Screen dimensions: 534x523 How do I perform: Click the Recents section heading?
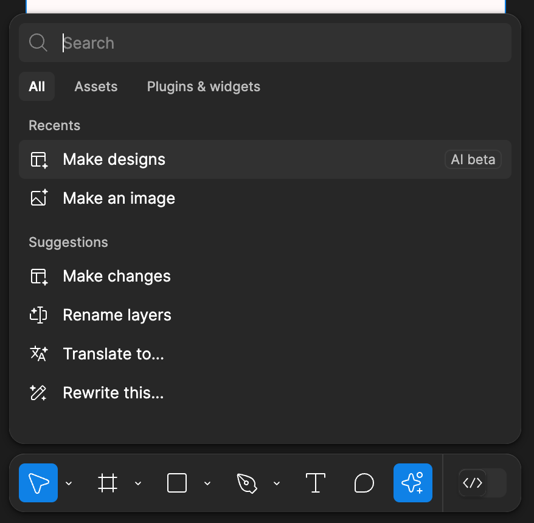tap(55, 125)
